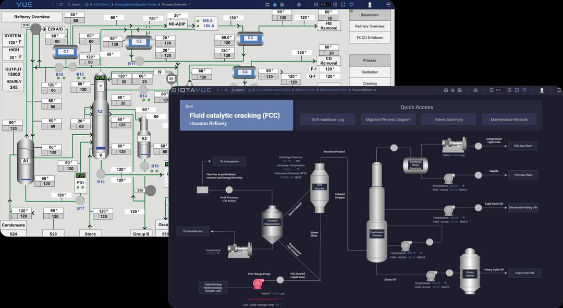The height and width of the screenshot is (308, 563).
Task: Zoom in on the Refinery Overview window
Action: click(x=335, y=5)
